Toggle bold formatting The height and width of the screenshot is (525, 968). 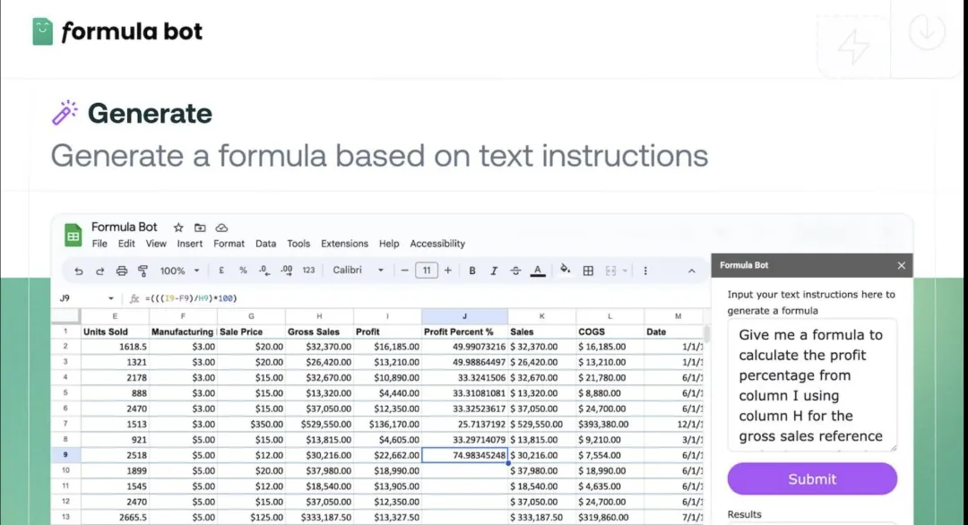click(x=472, y=271)
